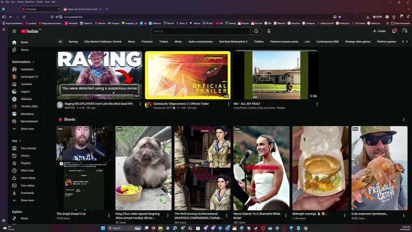Open options for Midnight cravings short
The image size is (412, 232).
[345, 216]
